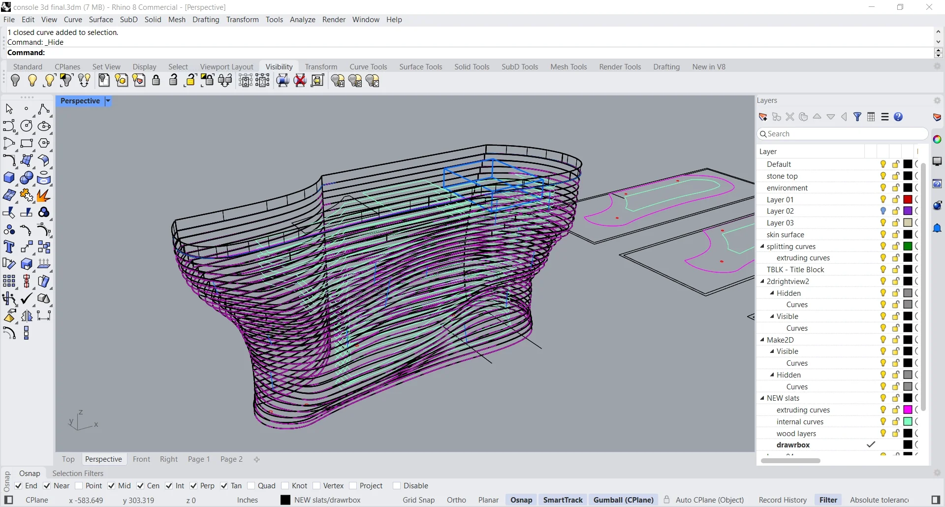
Task: Collapse the NEW slats layer group
Action: point(762,398)
